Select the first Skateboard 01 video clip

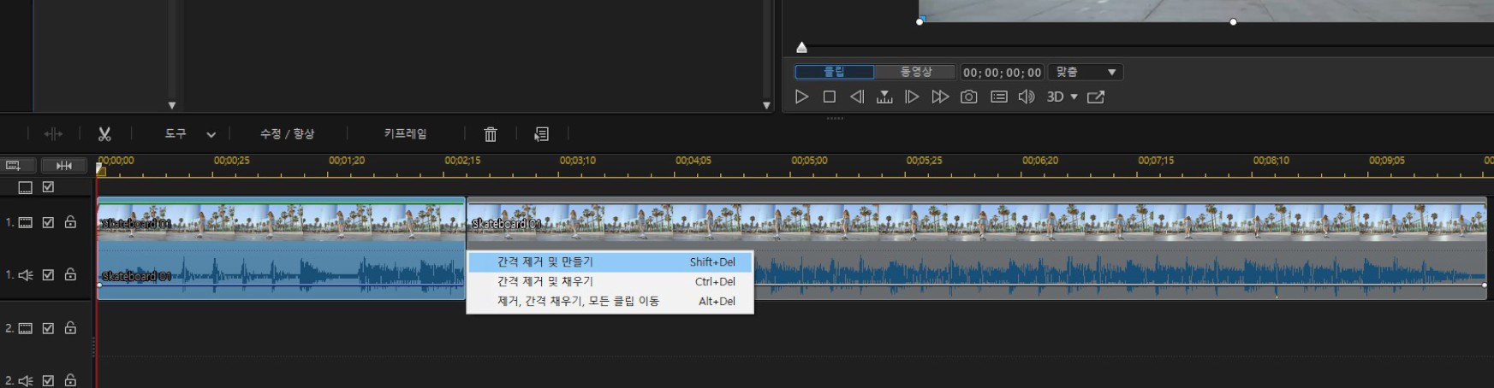(281, 222)
